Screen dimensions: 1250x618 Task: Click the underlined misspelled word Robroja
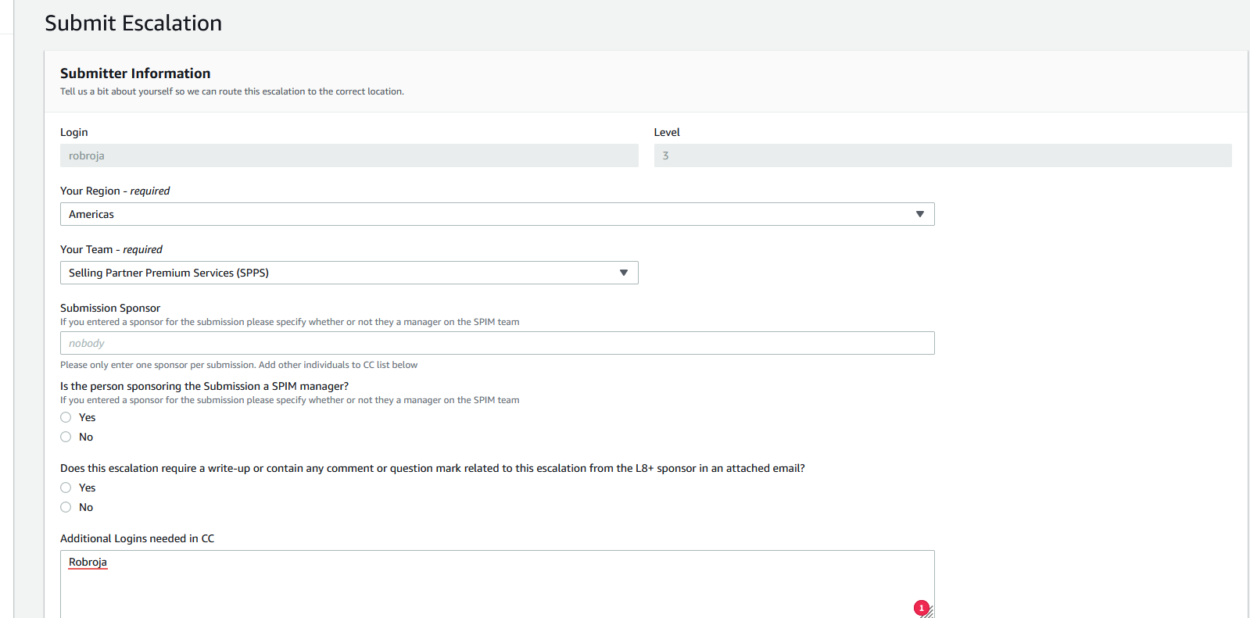click(88, 562)
